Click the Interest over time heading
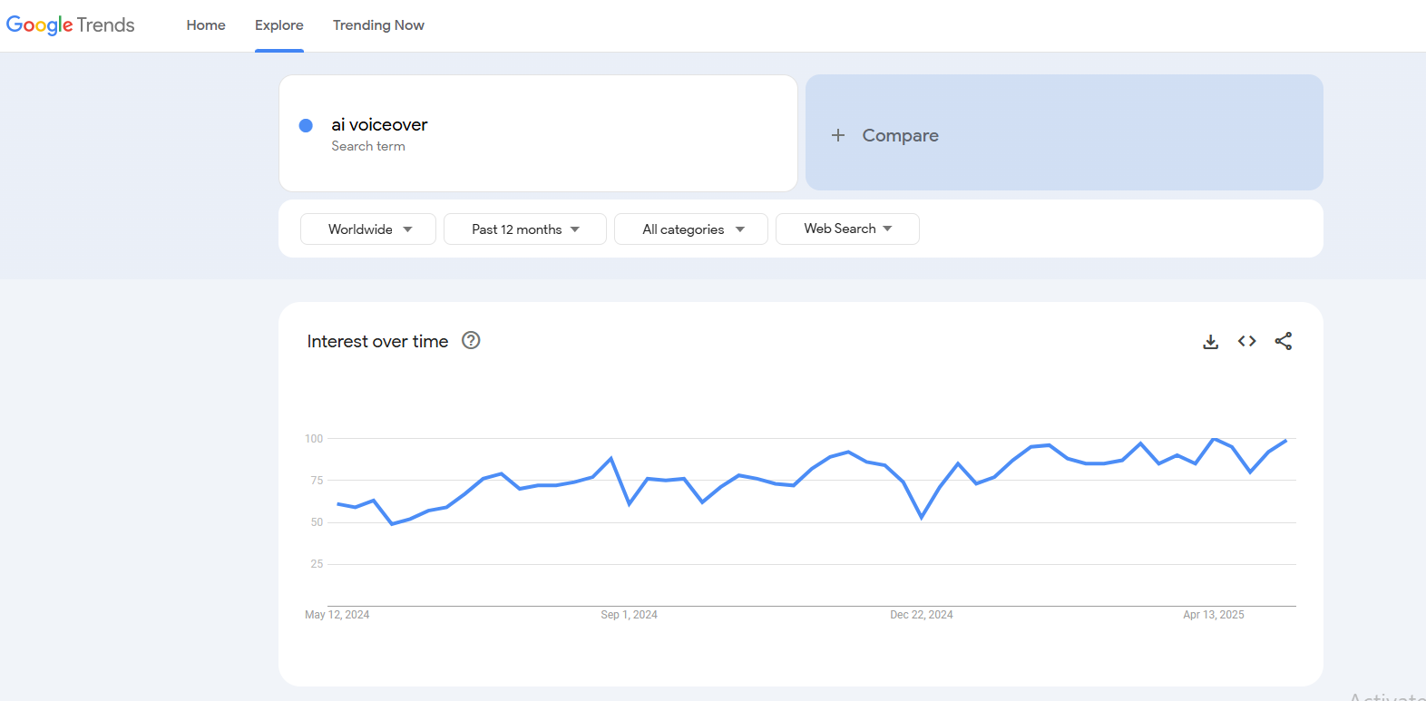The image size is (1426, 701). pos(377,341)
